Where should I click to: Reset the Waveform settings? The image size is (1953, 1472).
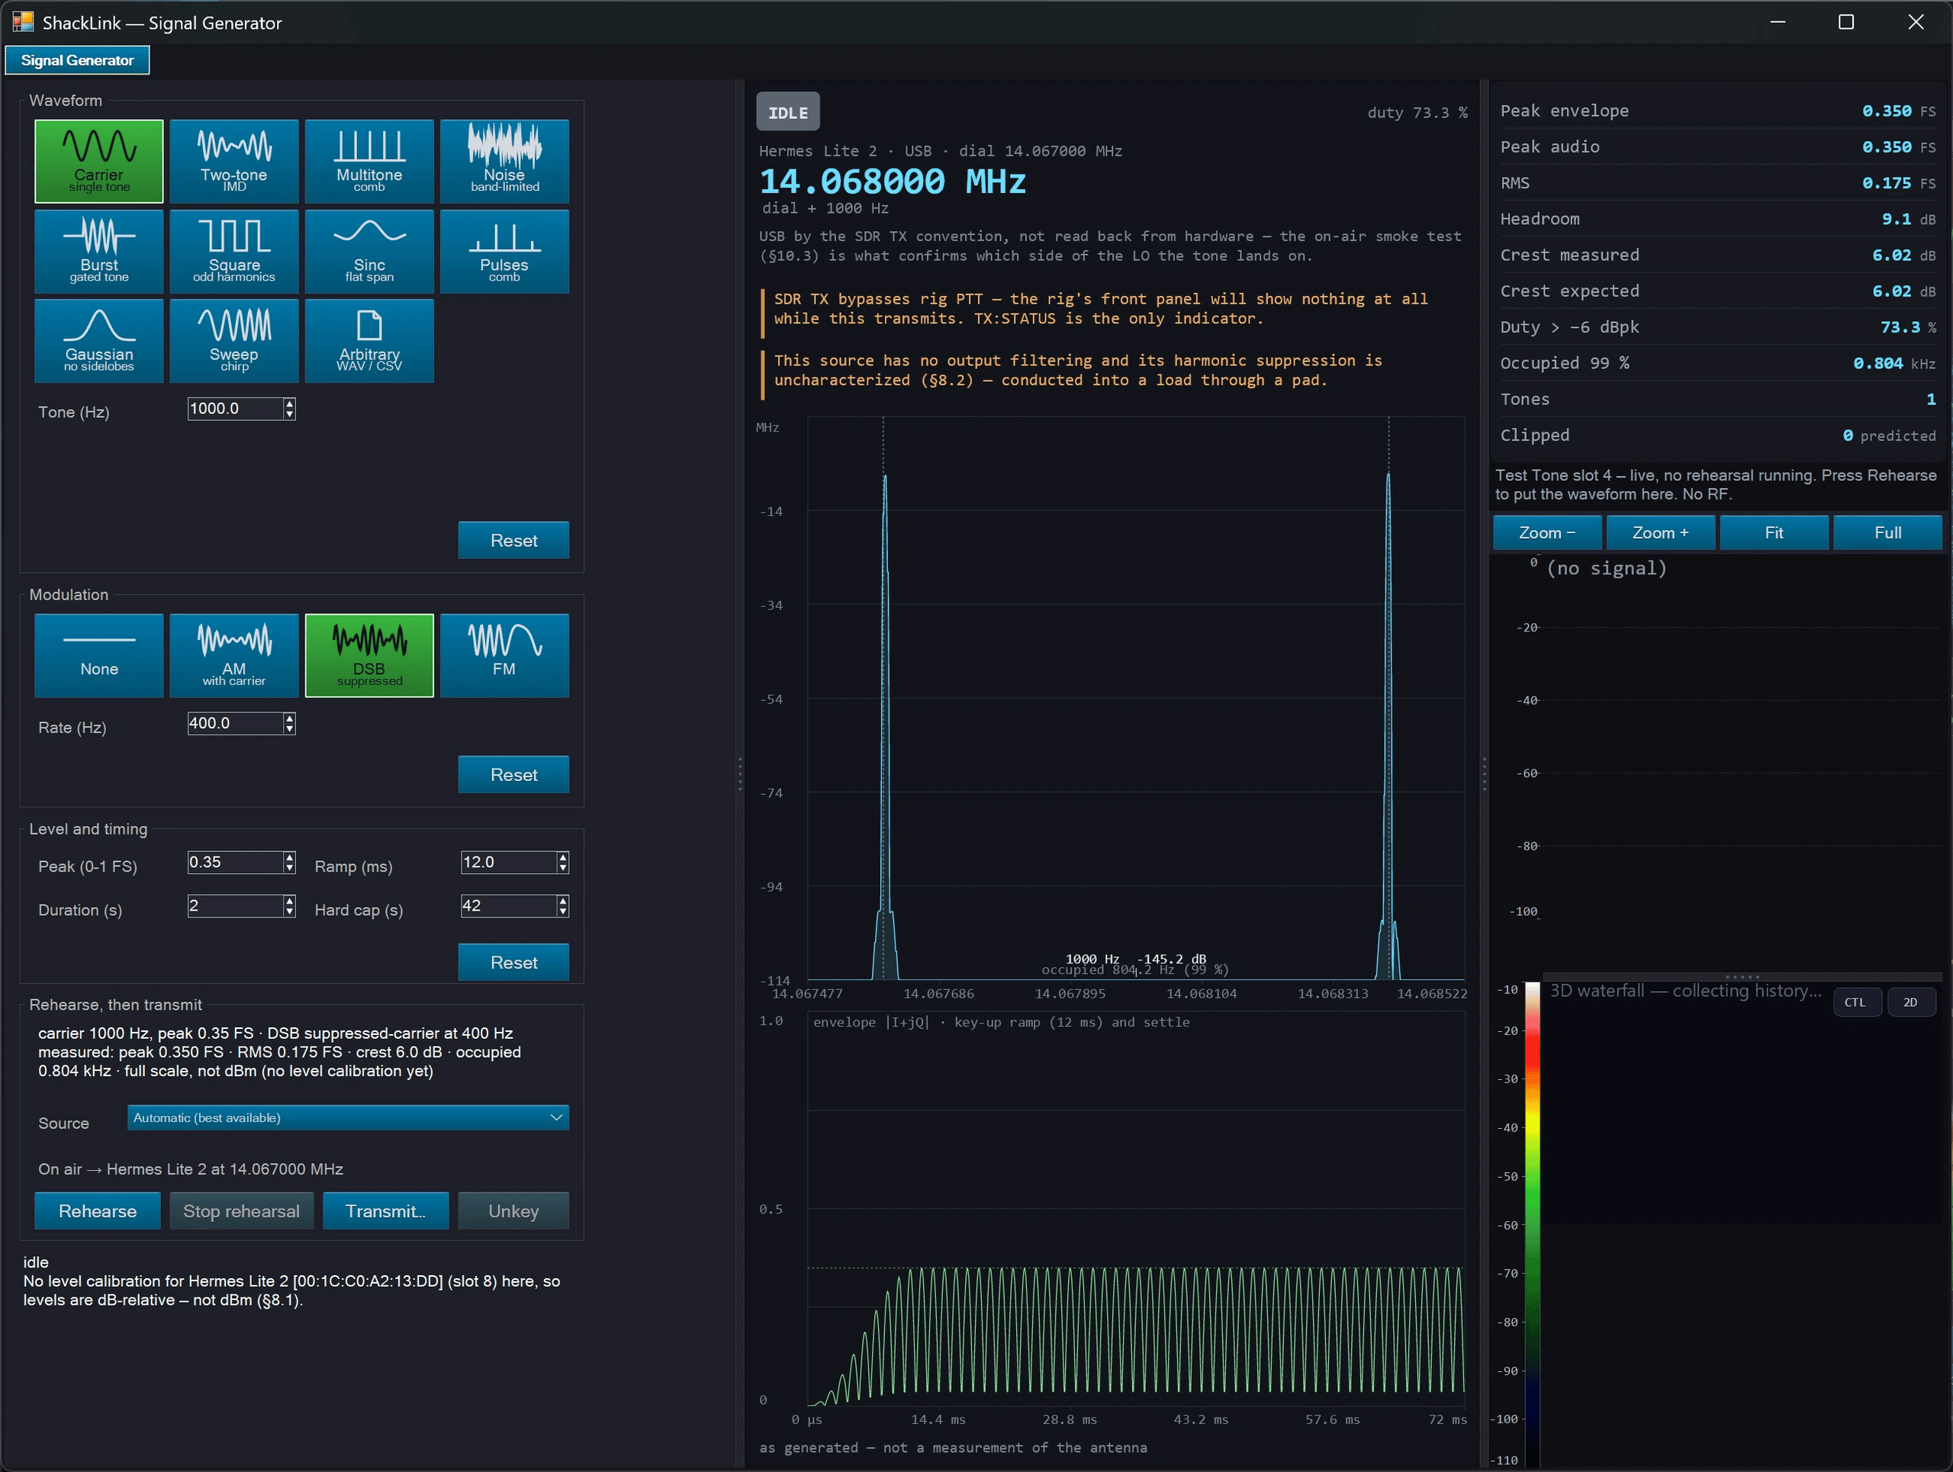(513, 540)
